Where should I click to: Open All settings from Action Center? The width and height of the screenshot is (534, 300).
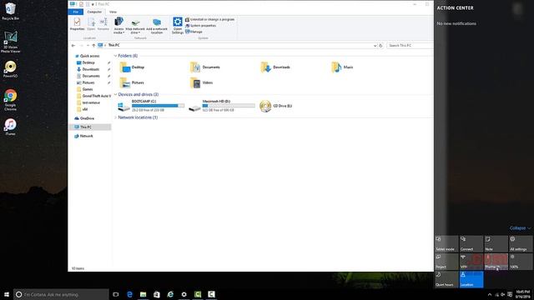[521, 244]
